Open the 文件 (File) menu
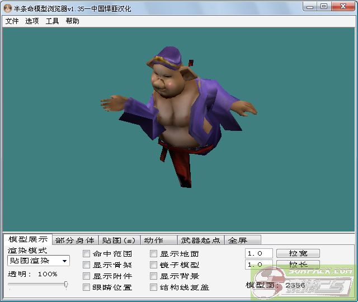Screen dimensions: 358x302 12,21
